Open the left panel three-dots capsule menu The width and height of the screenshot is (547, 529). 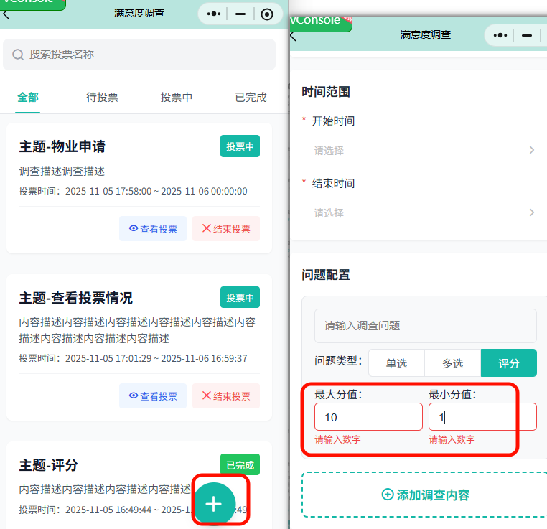point(214,14)
